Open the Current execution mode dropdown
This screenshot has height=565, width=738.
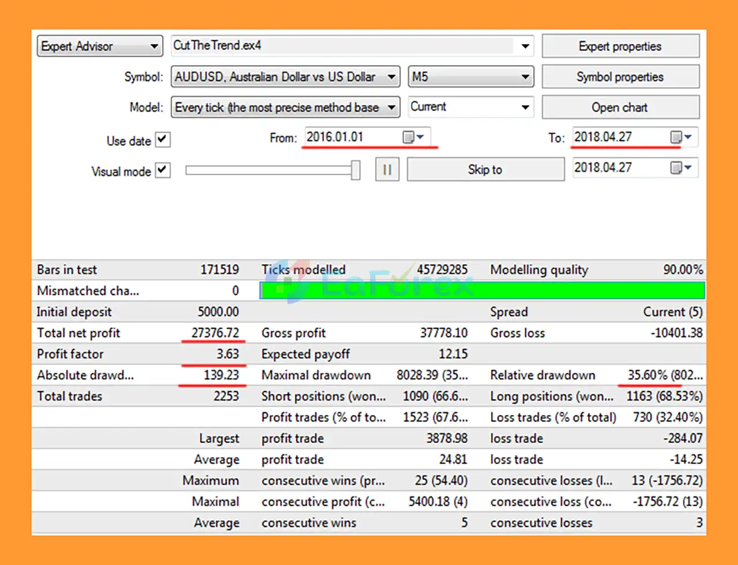(x=525, y=107)
